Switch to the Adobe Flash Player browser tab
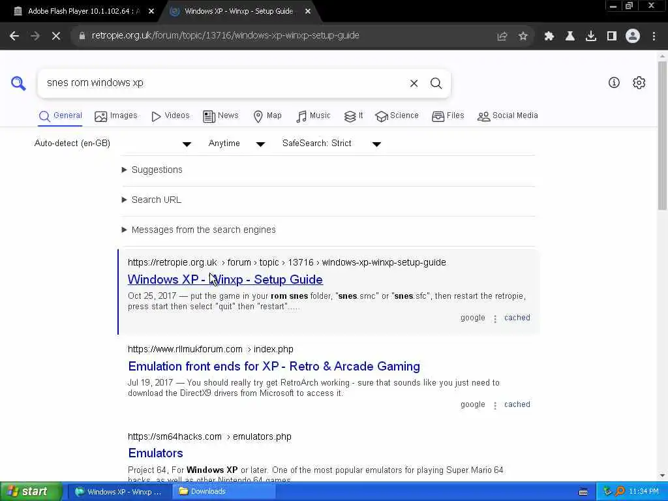The height and width of the screenshot is (501, 668). tap(83, 12)
